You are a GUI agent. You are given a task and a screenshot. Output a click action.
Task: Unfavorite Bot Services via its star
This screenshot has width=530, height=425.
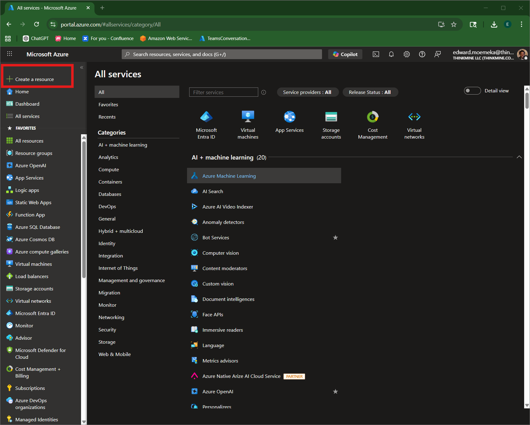pos(335,237)
